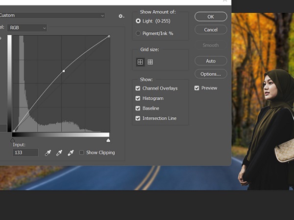Click the curve midpoint control point
Image resolution: width=294 pixels, height=220 pixels.
point(64,71)
